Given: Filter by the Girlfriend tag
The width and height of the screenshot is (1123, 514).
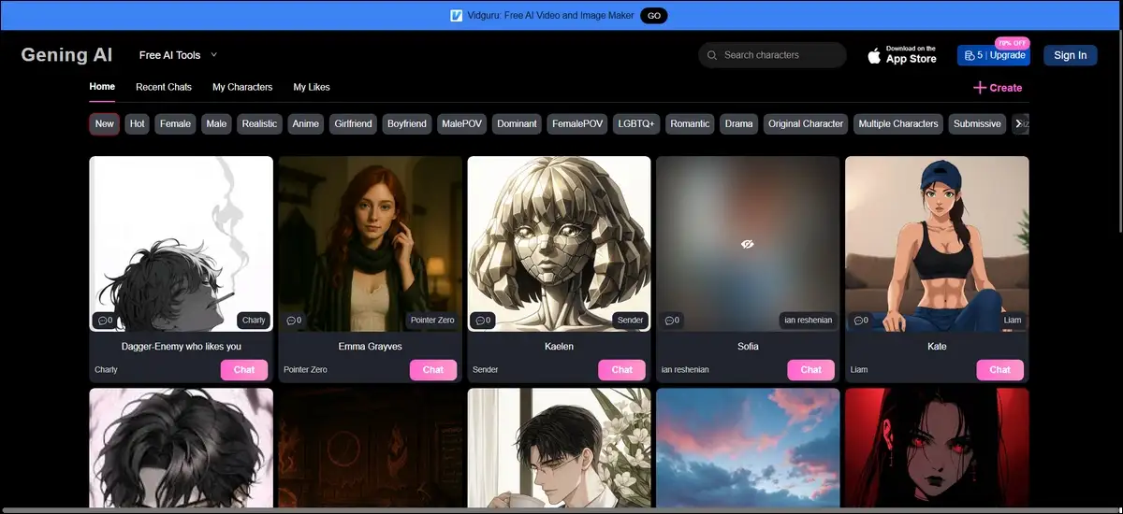Looking at the screenshot, I should (x=353, y=123).
